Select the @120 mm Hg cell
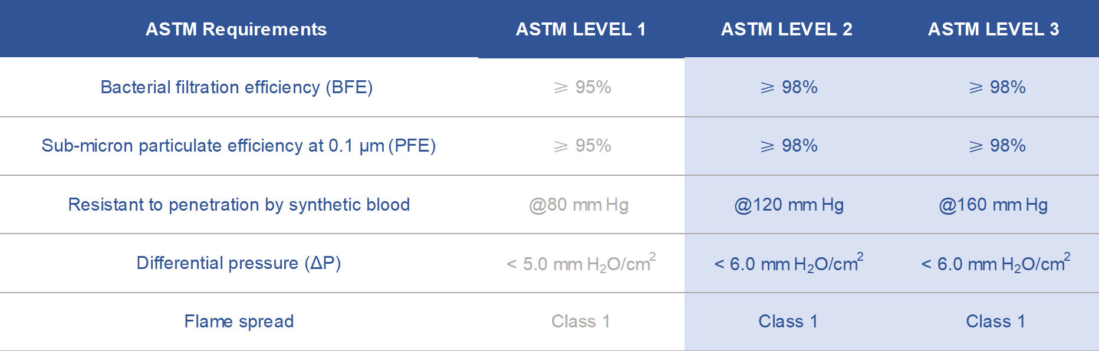Image resolution: width=1099 pixels, height=351 pixels. click(789, 205)
